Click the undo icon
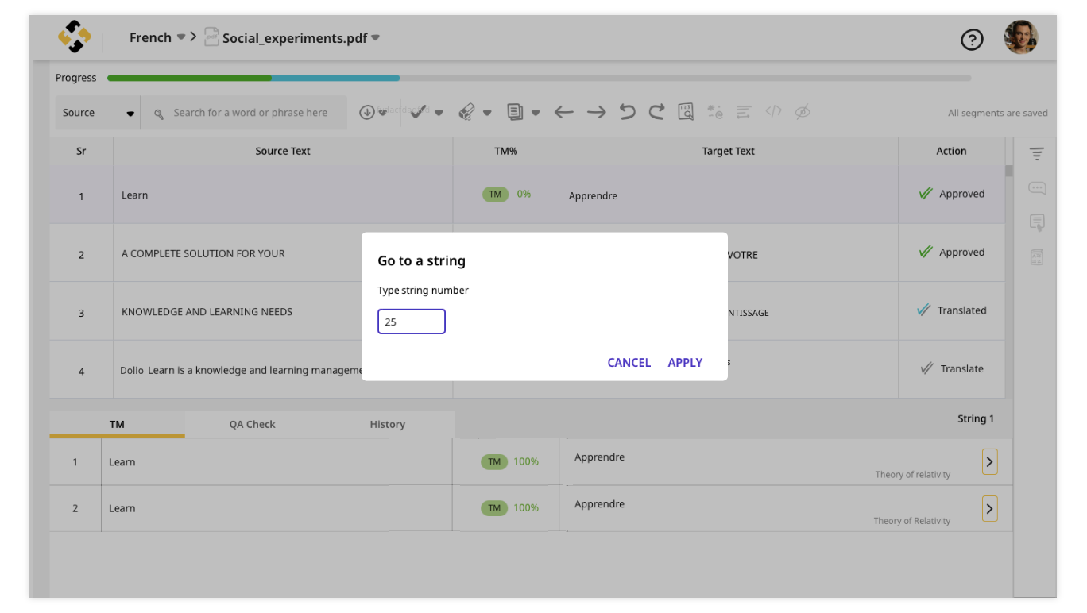 click(628, 112)
